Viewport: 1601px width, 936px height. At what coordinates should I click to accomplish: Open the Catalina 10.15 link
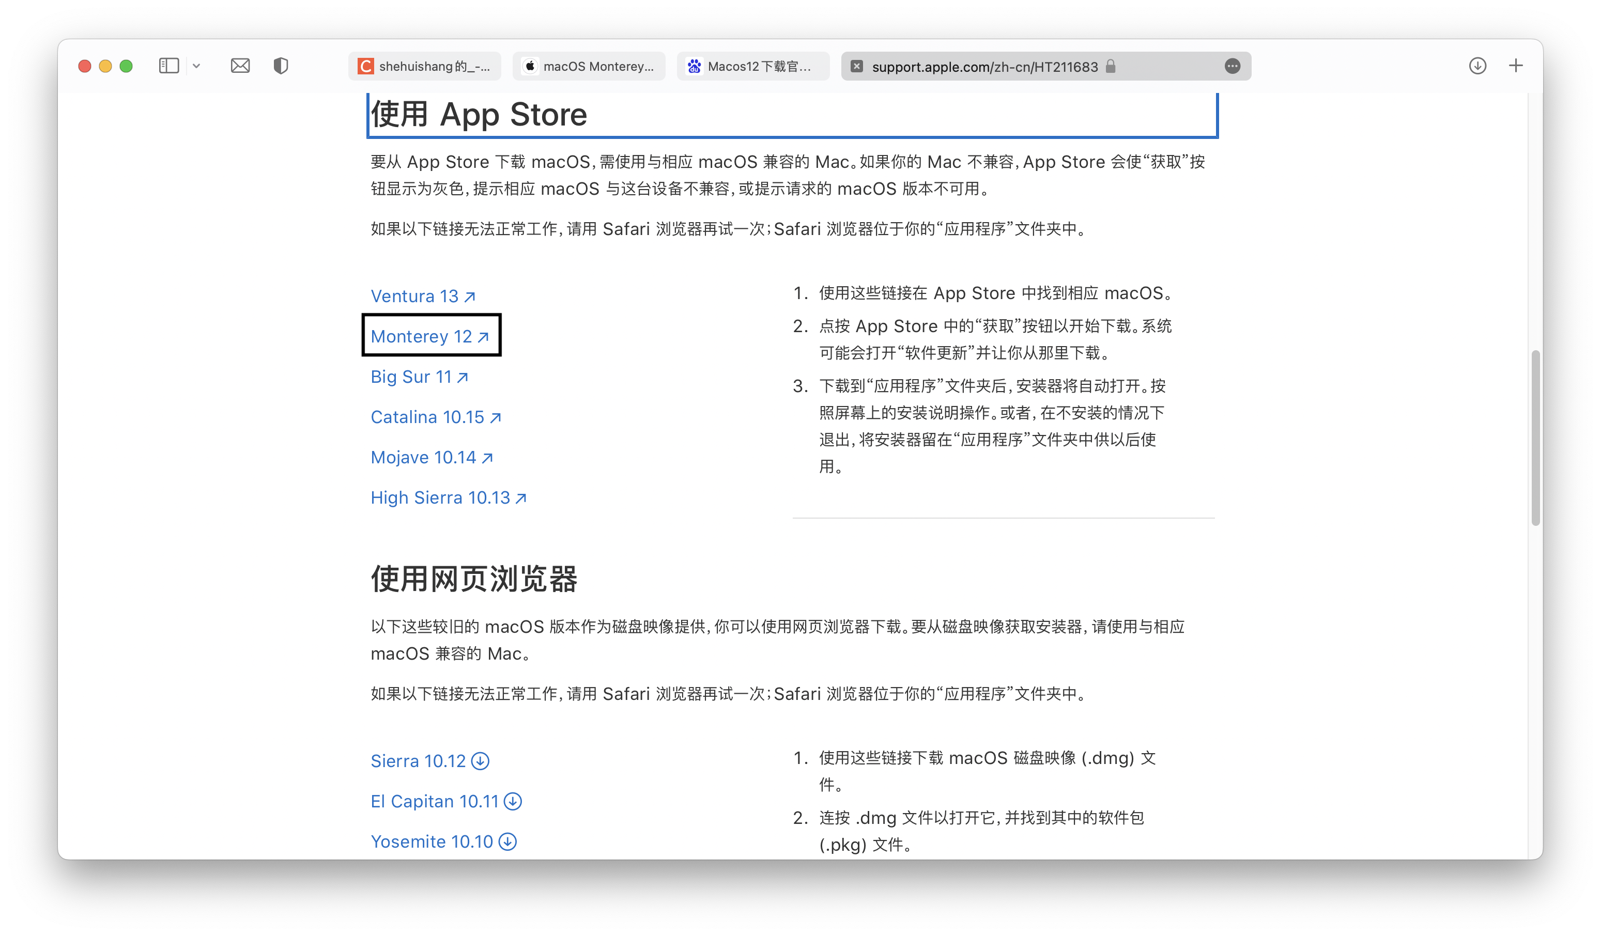click(435, 417)
